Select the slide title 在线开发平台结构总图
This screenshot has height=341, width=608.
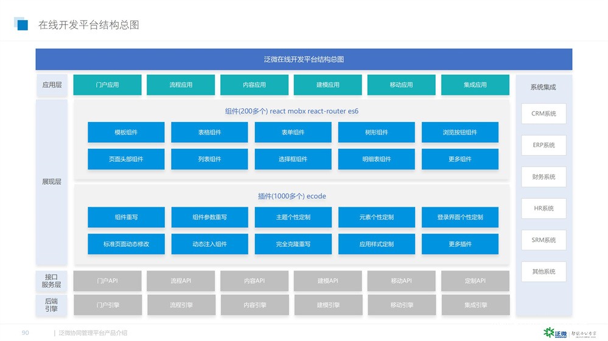[x=88, y=25]
